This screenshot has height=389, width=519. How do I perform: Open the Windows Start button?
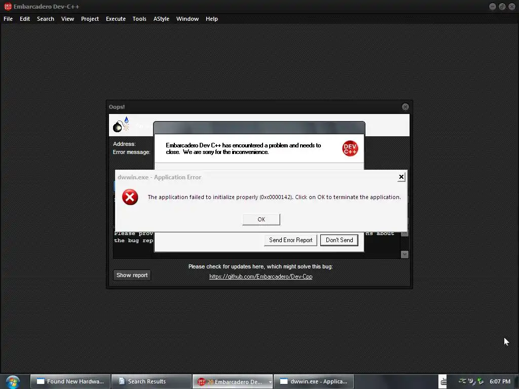pyautogui.click(x=13, y=382)
